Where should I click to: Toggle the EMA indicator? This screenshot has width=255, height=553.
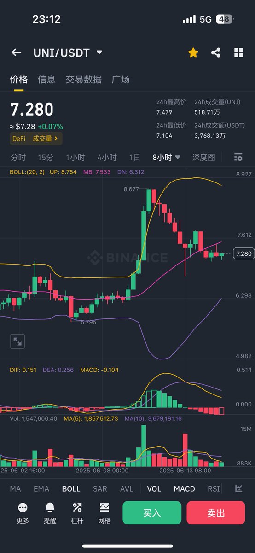tap(41, 489)
